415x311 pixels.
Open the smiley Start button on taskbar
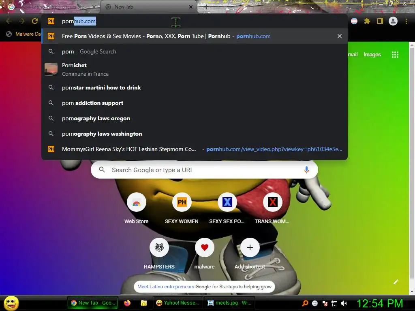(11, 303)
